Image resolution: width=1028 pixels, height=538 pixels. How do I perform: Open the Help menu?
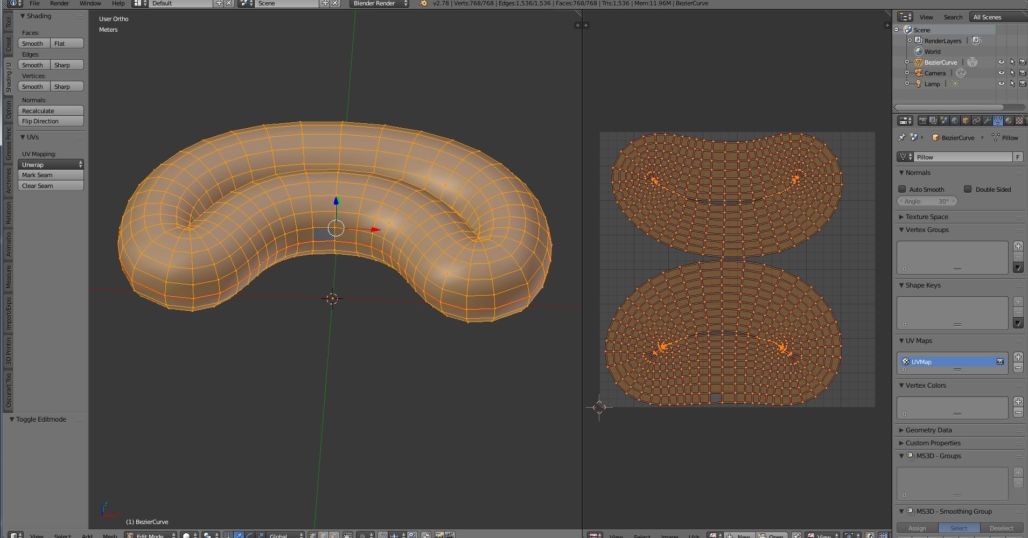point(118,3)
